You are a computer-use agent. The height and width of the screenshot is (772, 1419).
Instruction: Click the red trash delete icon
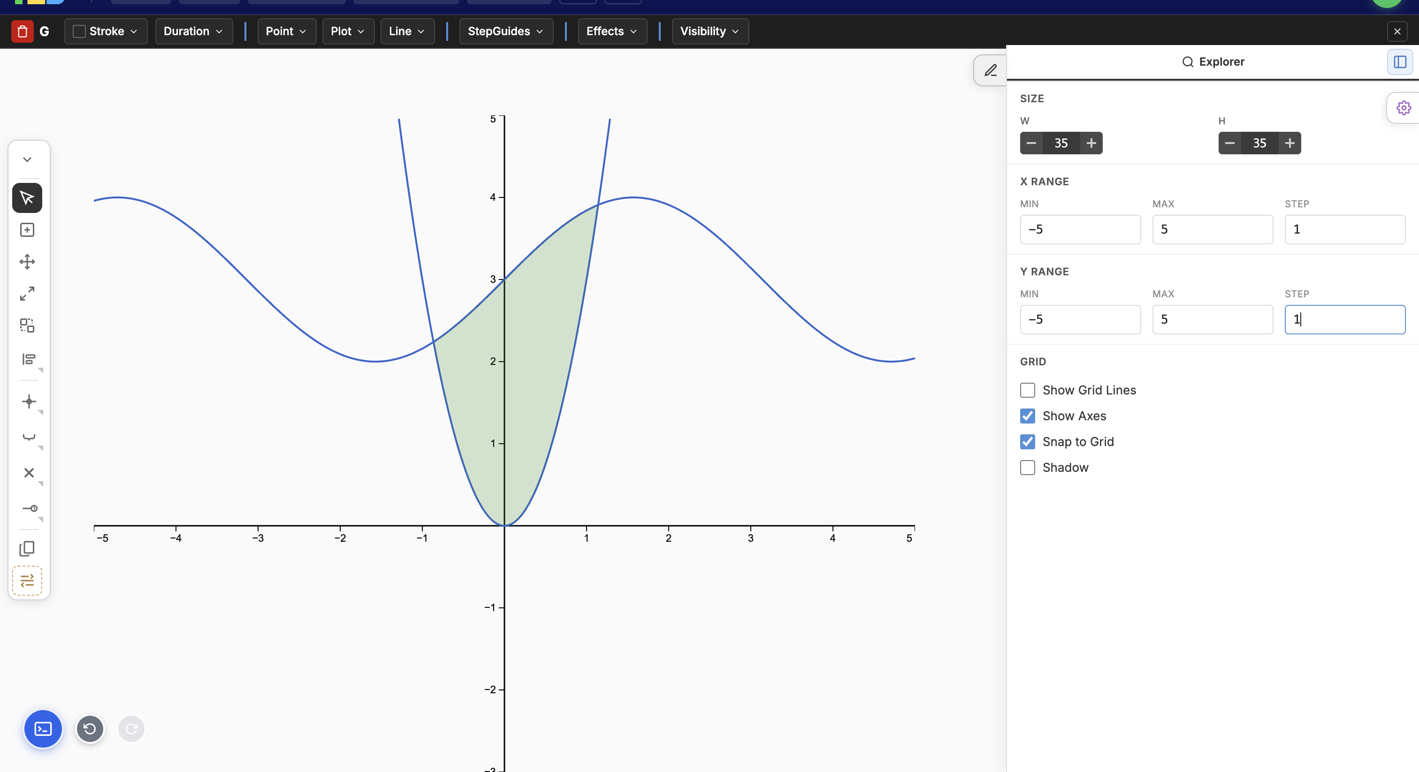(22, 31)
